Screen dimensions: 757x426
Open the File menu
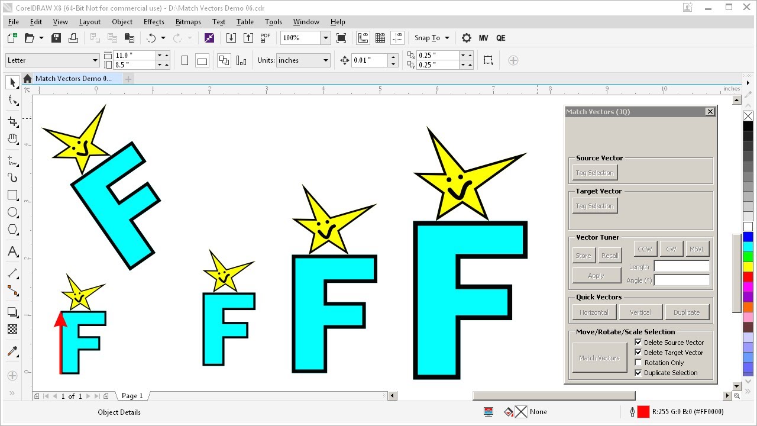(x=14, y=22)
